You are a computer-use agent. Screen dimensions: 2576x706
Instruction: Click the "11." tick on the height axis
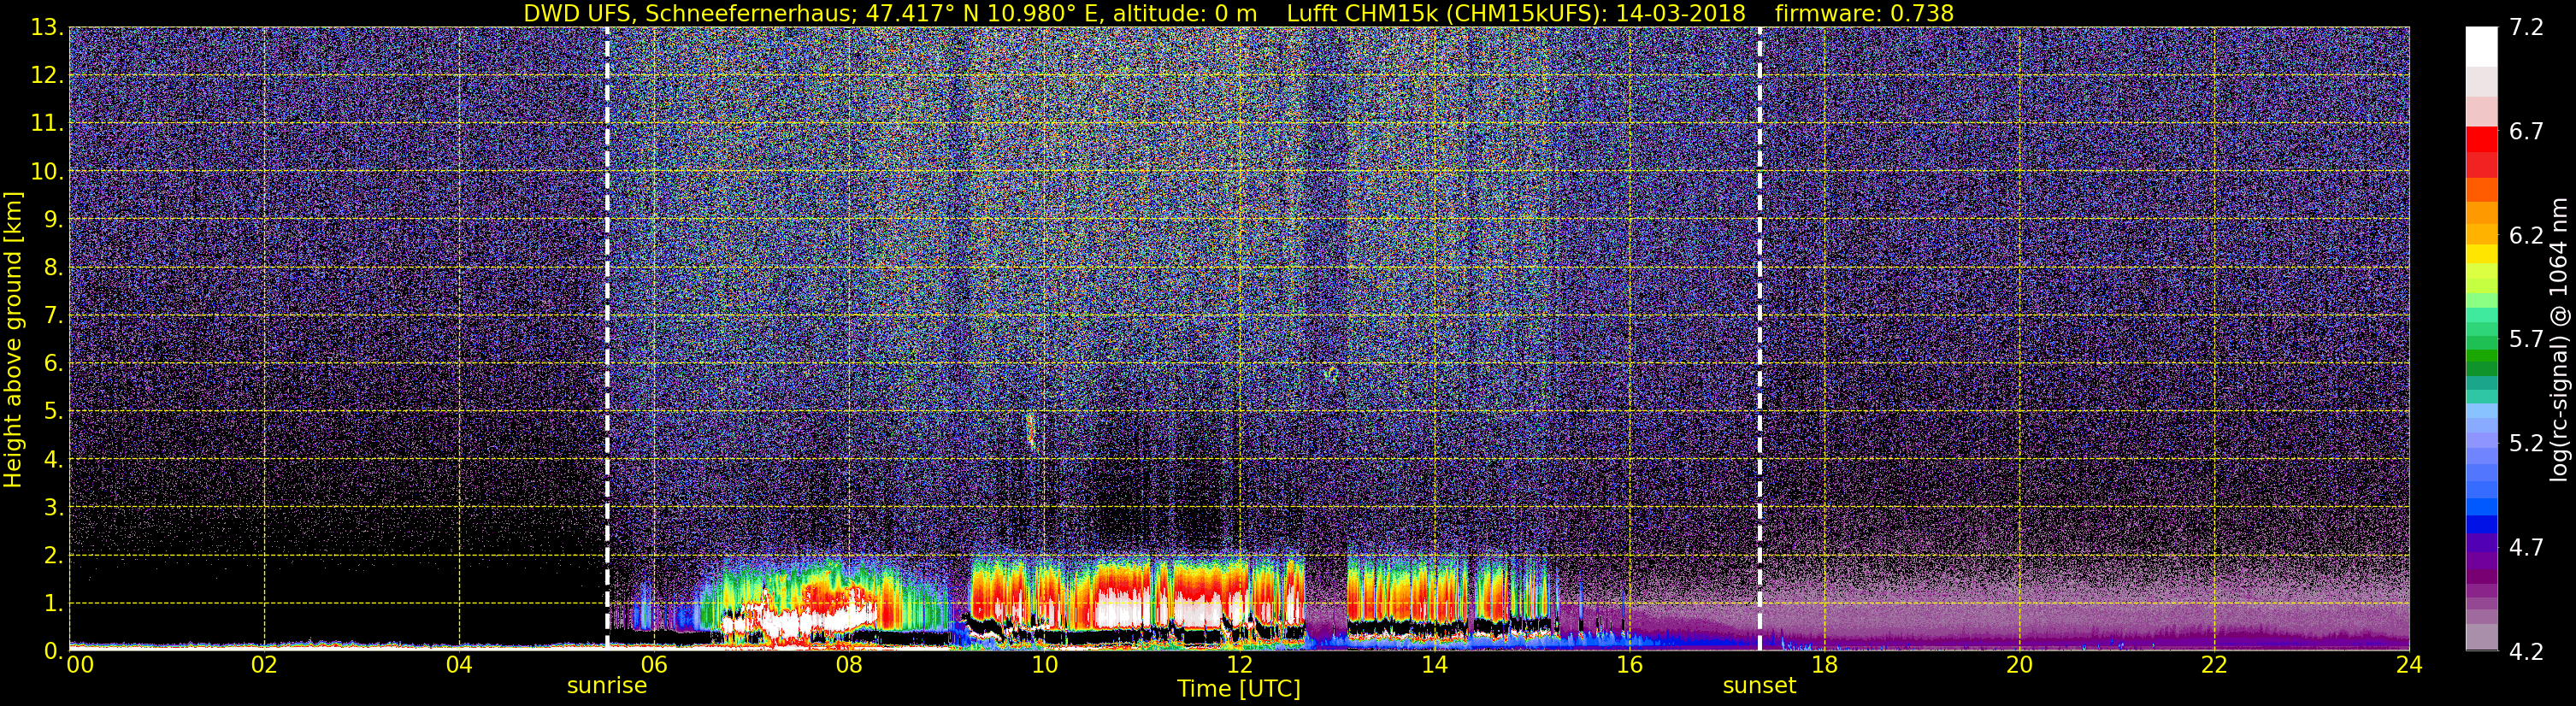[46, 124]
